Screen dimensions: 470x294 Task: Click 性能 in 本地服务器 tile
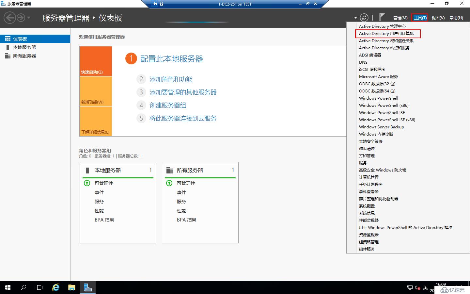pos(99,211)
